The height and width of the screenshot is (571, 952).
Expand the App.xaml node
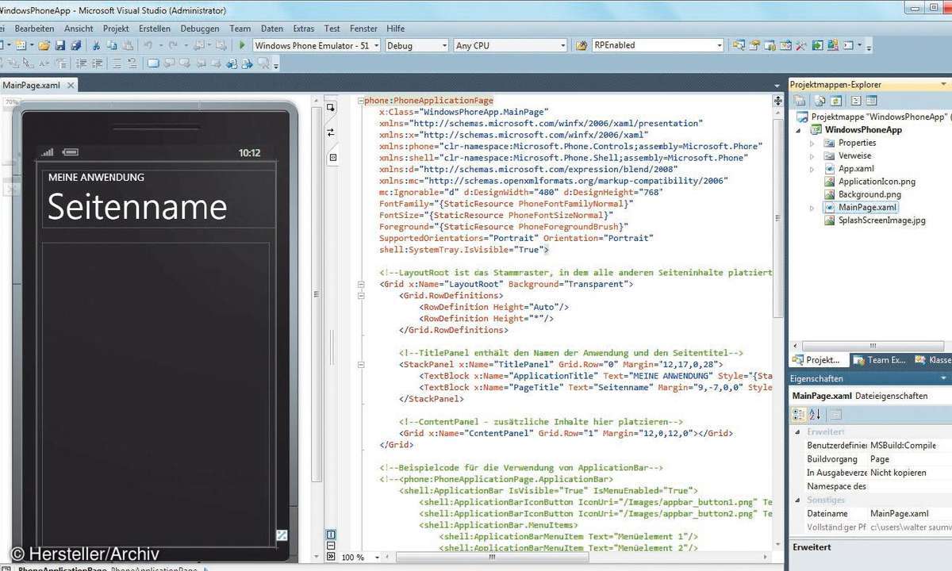812,169
